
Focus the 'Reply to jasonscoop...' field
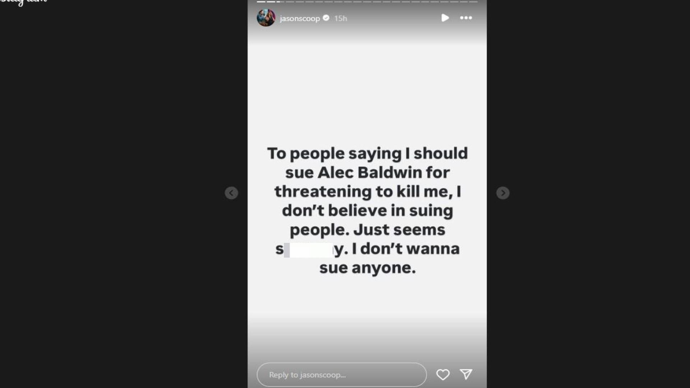coord(341,375)
